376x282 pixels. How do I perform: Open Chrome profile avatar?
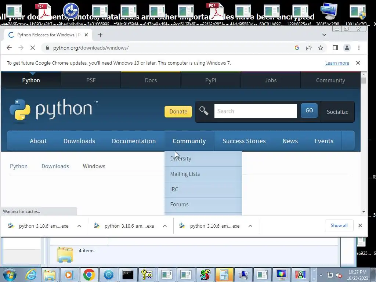tap(347, 48)
